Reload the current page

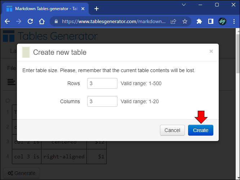pyautogui.click(x=30, y=21)
